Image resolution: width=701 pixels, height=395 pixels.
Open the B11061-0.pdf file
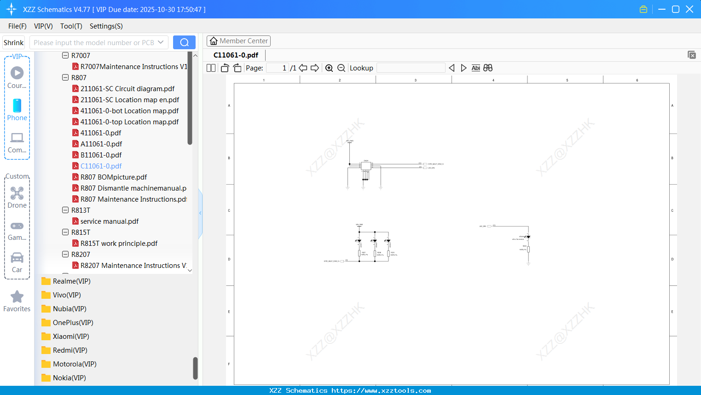click(101, 155)
